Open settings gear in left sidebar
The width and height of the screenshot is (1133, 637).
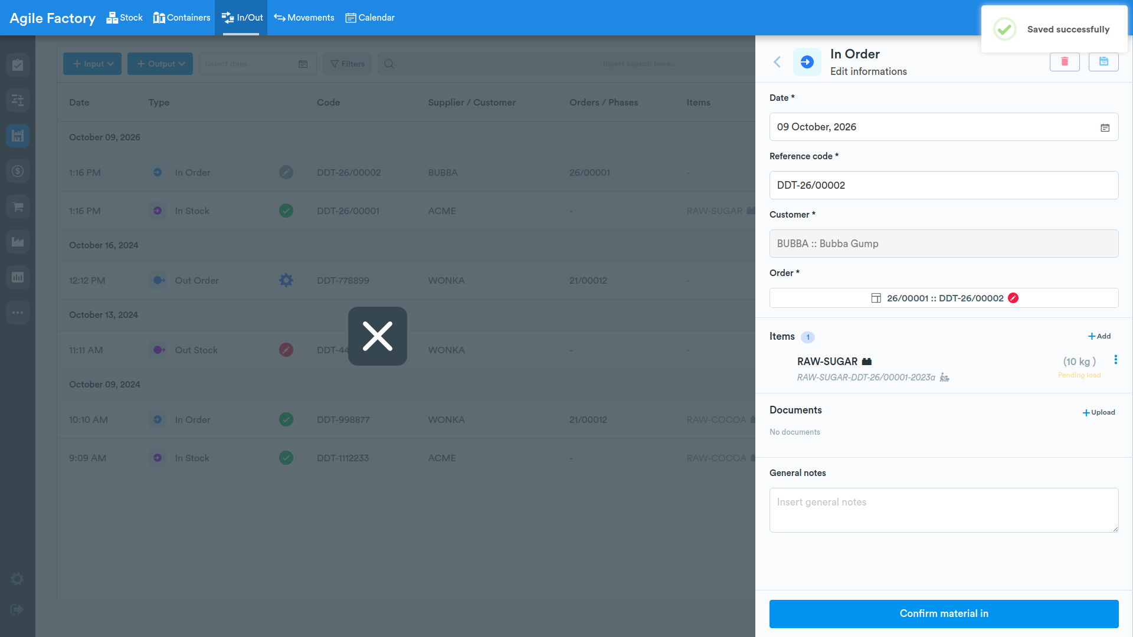[x=17, y=579]
